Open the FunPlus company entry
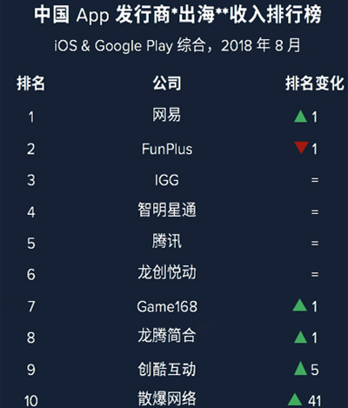 coord(167,149)
